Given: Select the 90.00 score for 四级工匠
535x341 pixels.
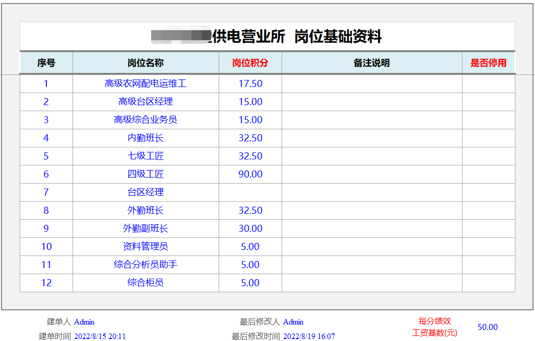Looking at the screenshot, I should coord(250,174).
